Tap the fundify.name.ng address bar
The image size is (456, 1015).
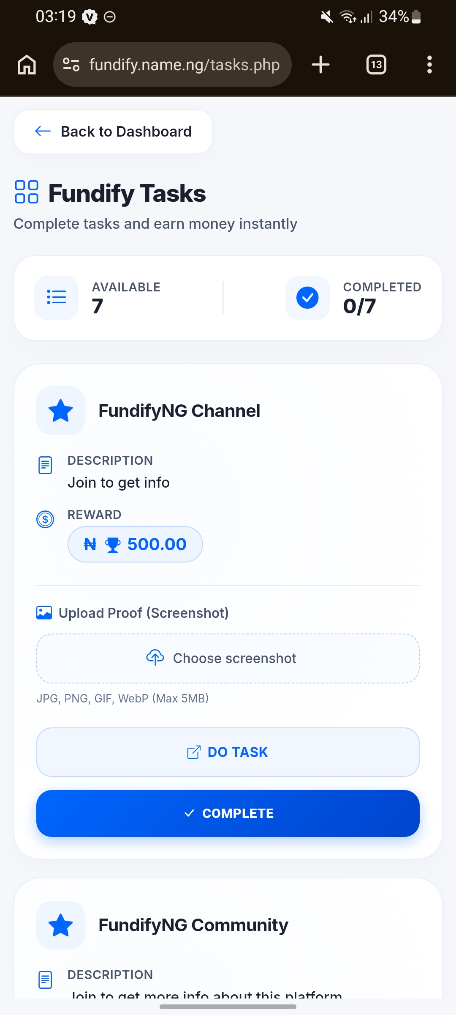click(184, 65)
